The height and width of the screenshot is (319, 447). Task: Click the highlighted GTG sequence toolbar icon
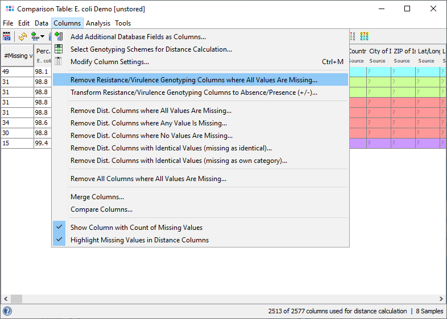365,36
